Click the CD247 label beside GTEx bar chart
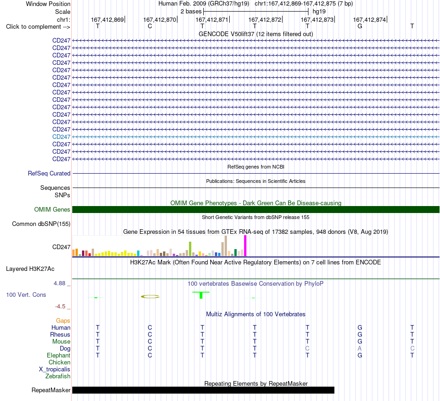This screenshot has height=401, width=440. [x=61, y=247]
